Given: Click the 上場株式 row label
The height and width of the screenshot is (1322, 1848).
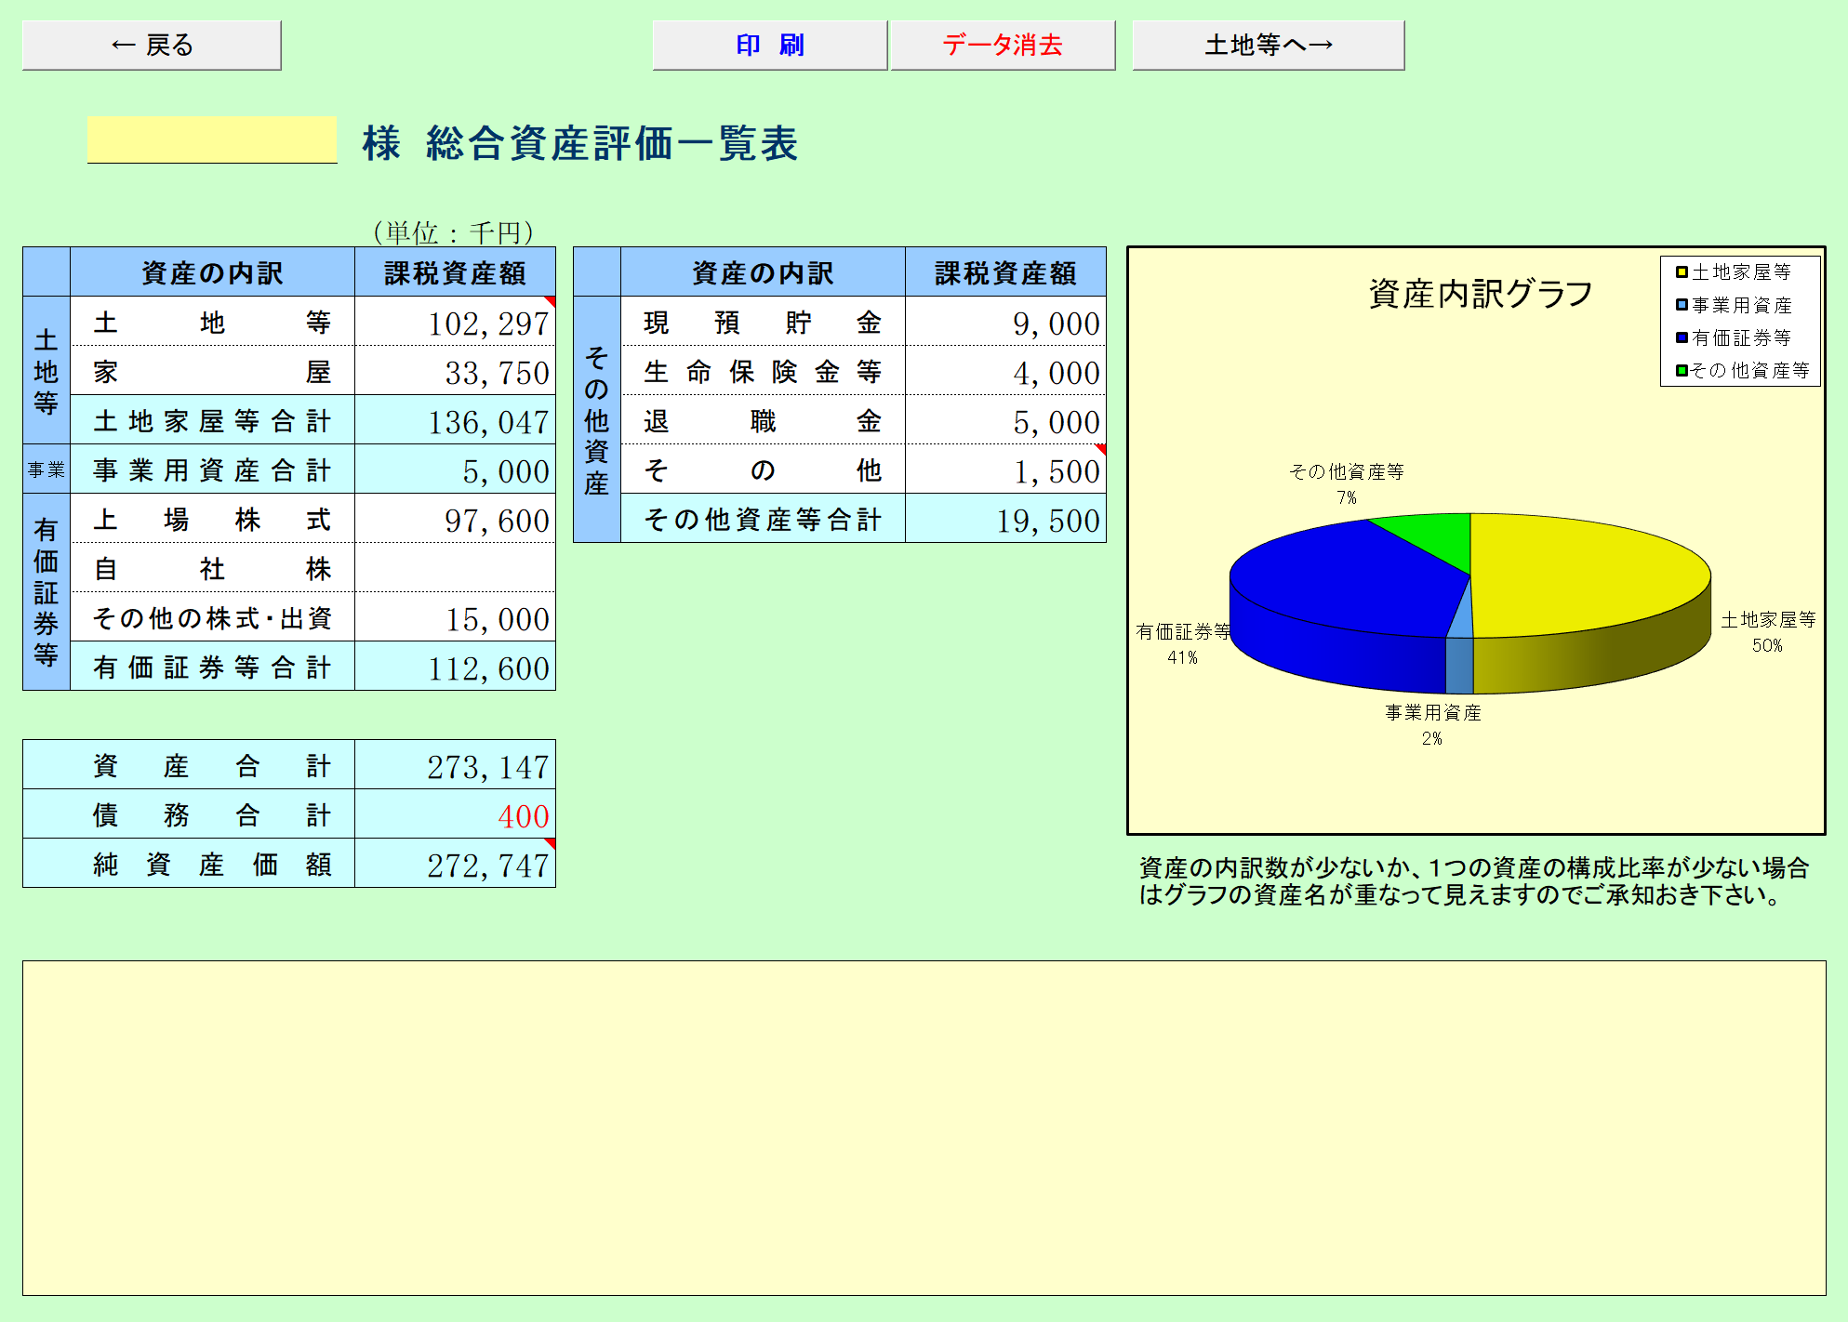Looking at the screenshot, I should pos(212,519).
